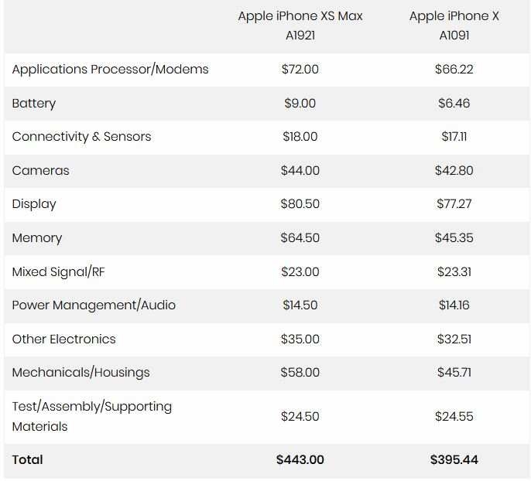531x481 pixels.
Task: Click the $443.00 total cost cell
Action: (x=300, y=459)
